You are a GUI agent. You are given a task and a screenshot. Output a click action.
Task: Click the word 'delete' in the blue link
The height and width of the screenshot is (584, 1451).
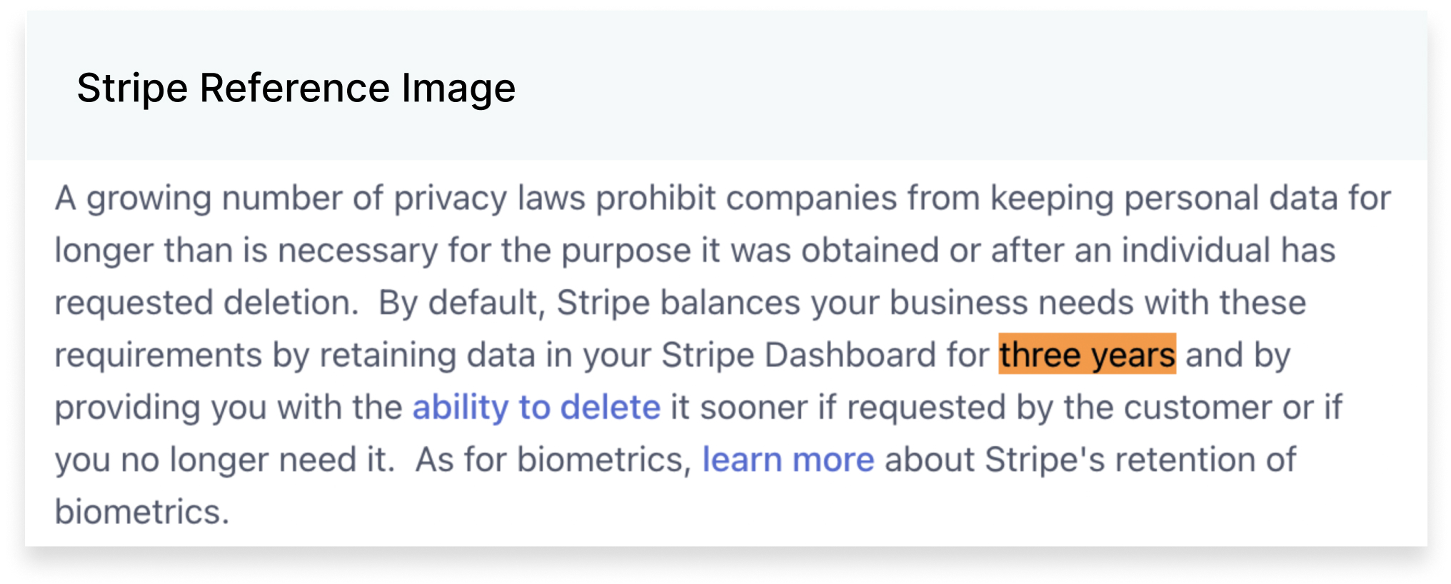pyautogui.click(x=611, y=408)
